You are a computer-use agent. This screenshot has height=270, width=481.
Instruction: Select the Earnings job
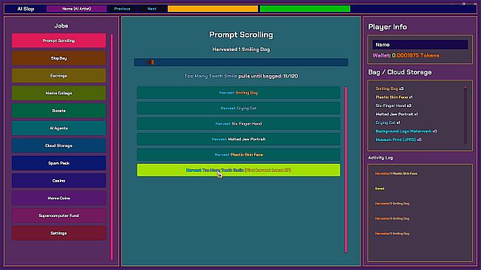pyautogui.click(x=59, y=75)
